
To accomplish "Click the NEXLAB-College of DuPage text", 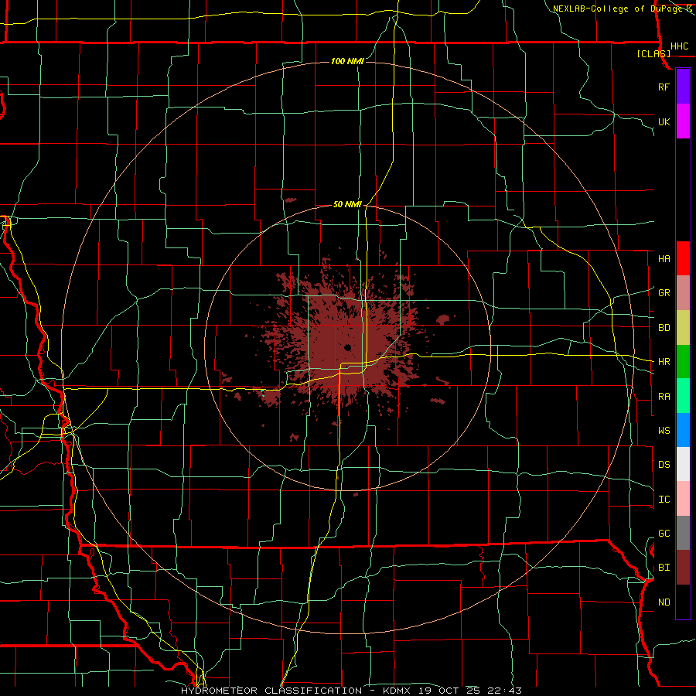I will click(x=617, y=9).
